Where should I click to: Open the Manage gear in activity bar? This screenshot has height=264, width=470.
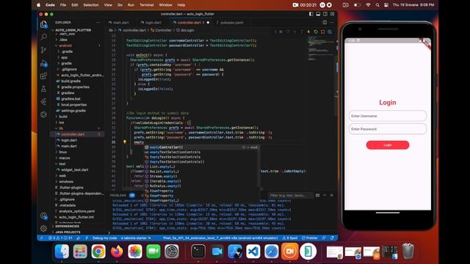[x=43, y=228]
